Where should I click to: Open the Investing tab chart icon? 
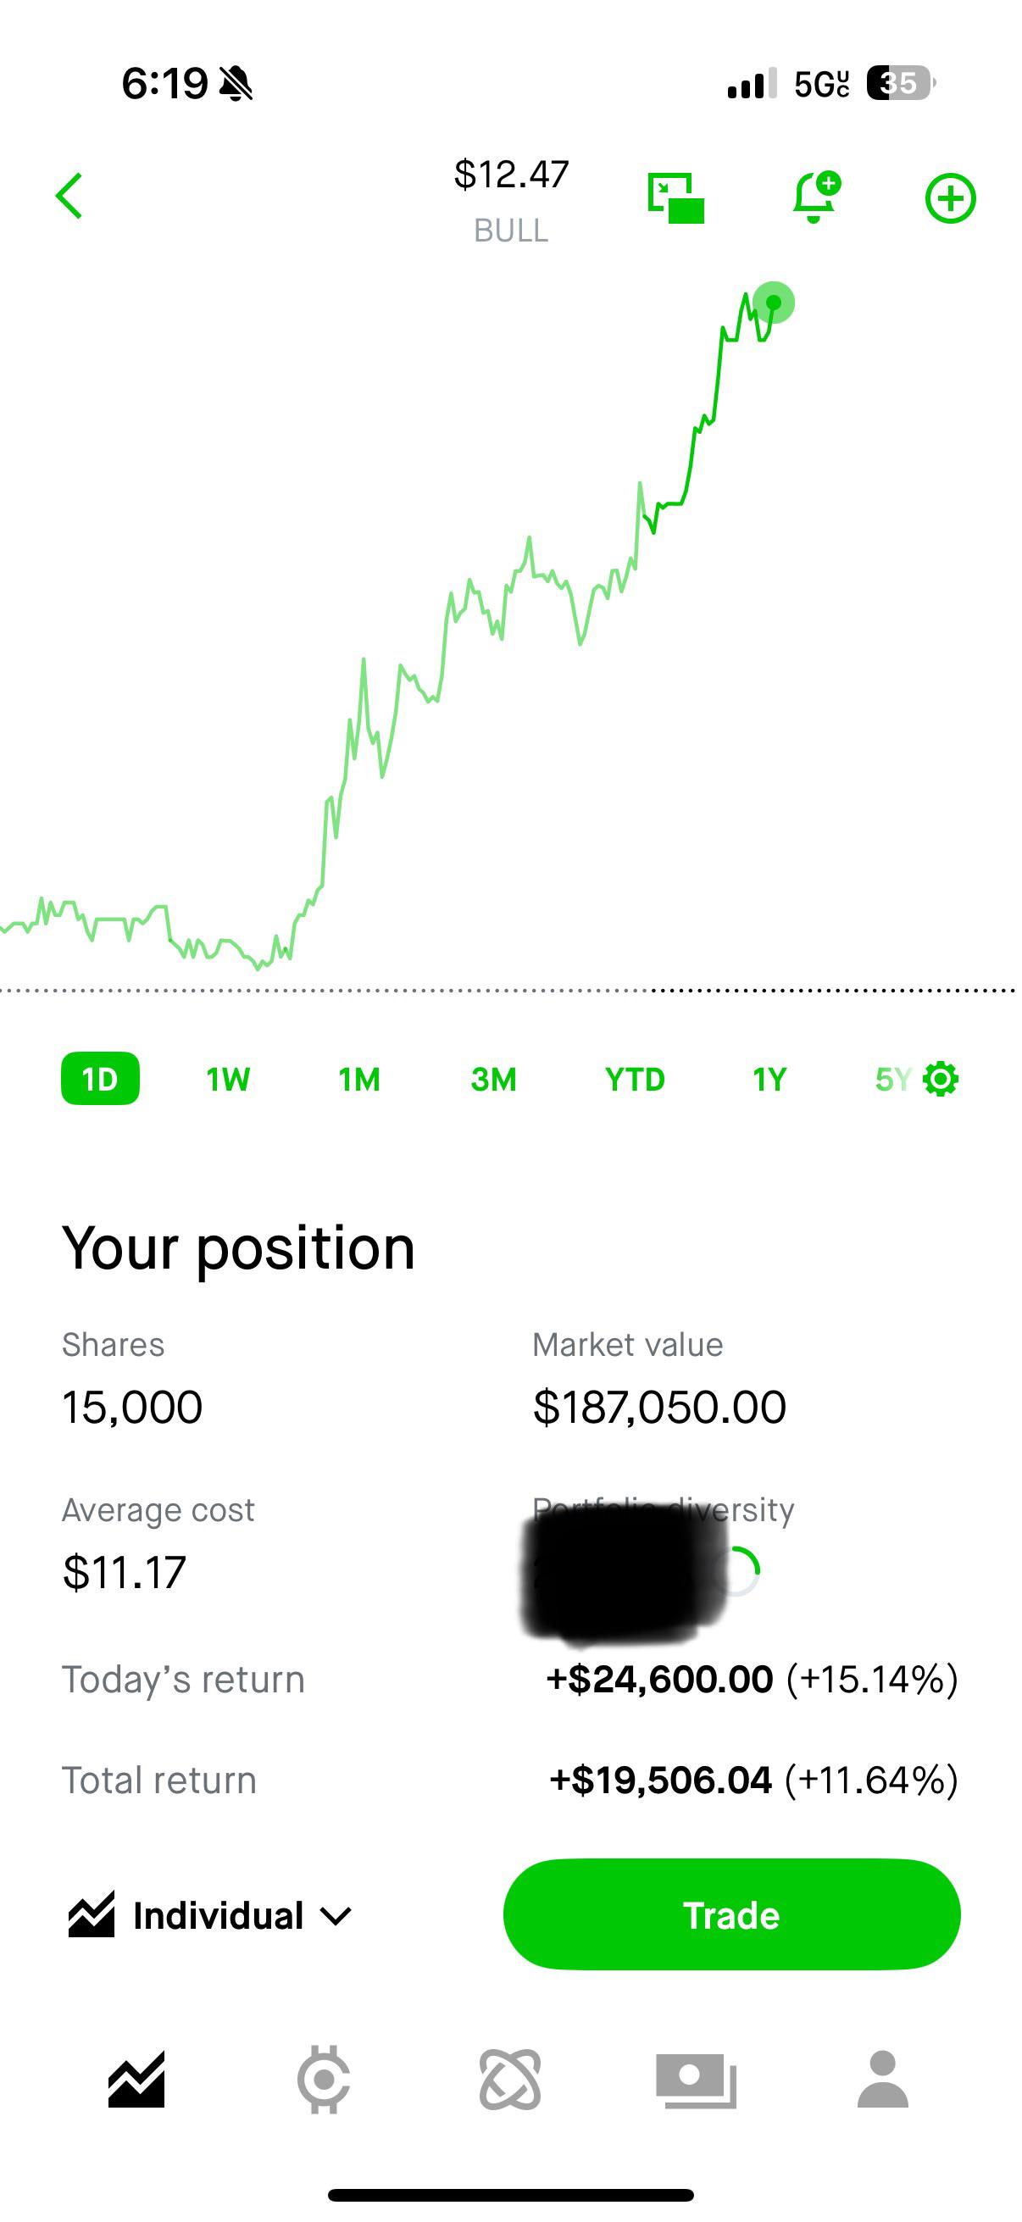pos(136,2080)
